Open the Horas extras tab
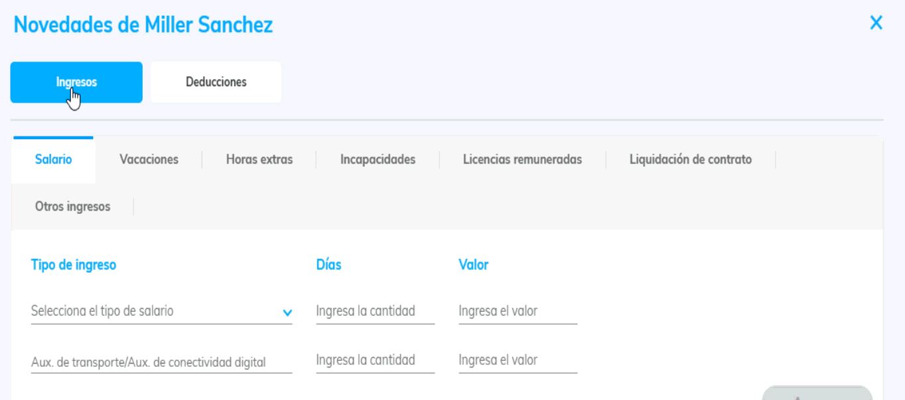 (x=259, y=160)
